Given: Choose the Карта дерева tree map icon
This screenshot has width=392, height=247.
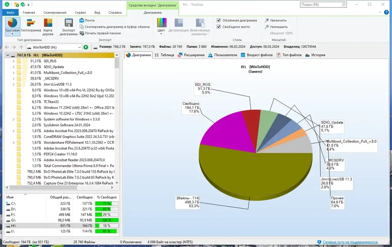Looking at the screenshot, I should point(48,26).
